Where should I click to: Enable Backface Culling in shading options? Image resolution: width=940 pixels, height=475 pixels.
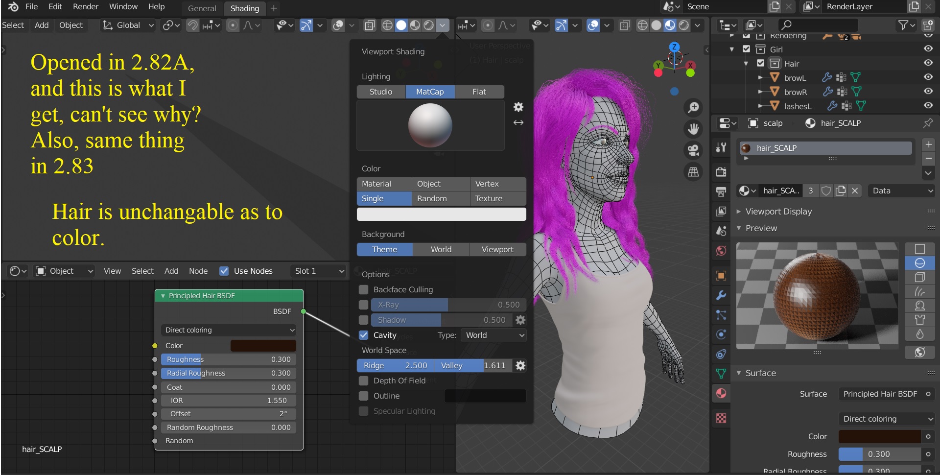pos(363,289)
